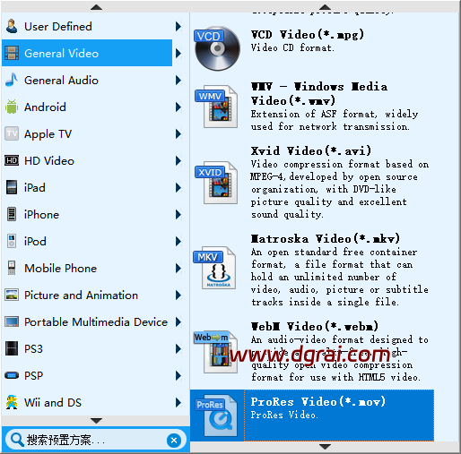Click the PSP handheld icon
The image size is (461, 454).
click(12, 375)
